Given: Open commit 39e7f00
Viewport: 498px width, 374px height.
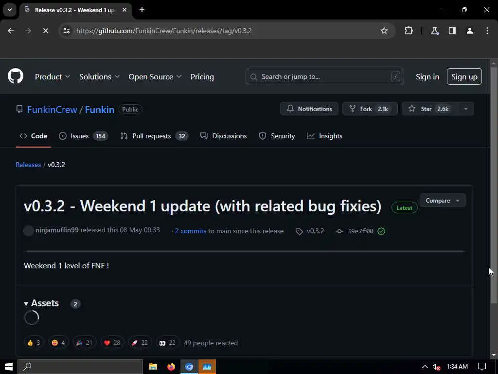Looking at the screenshot, I should coord(360,231).
